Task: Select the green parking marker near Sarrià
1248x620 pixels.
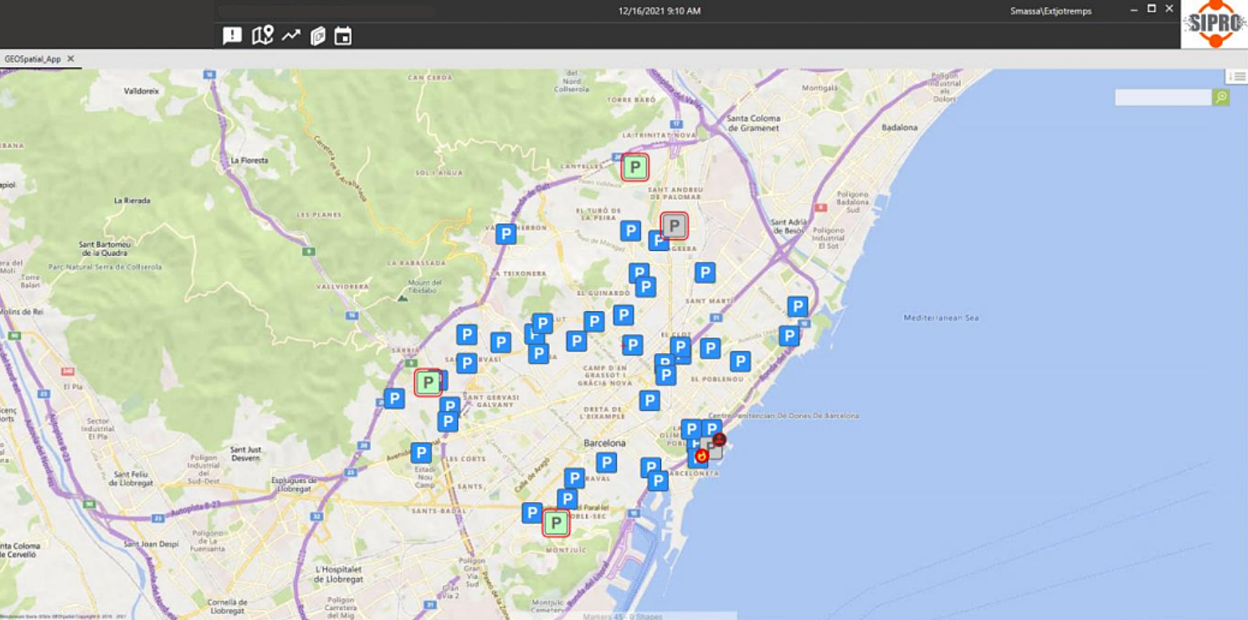Action: (428, 383)
